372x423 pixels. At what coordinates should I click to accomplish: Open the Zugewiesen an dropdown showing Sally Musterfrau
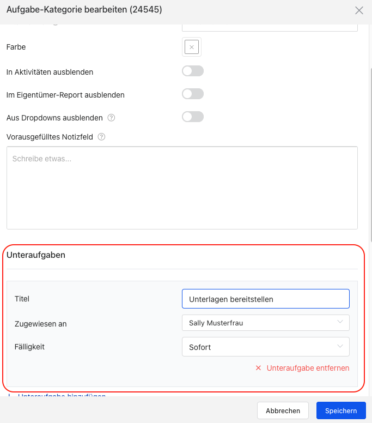[x=265, y=323]
